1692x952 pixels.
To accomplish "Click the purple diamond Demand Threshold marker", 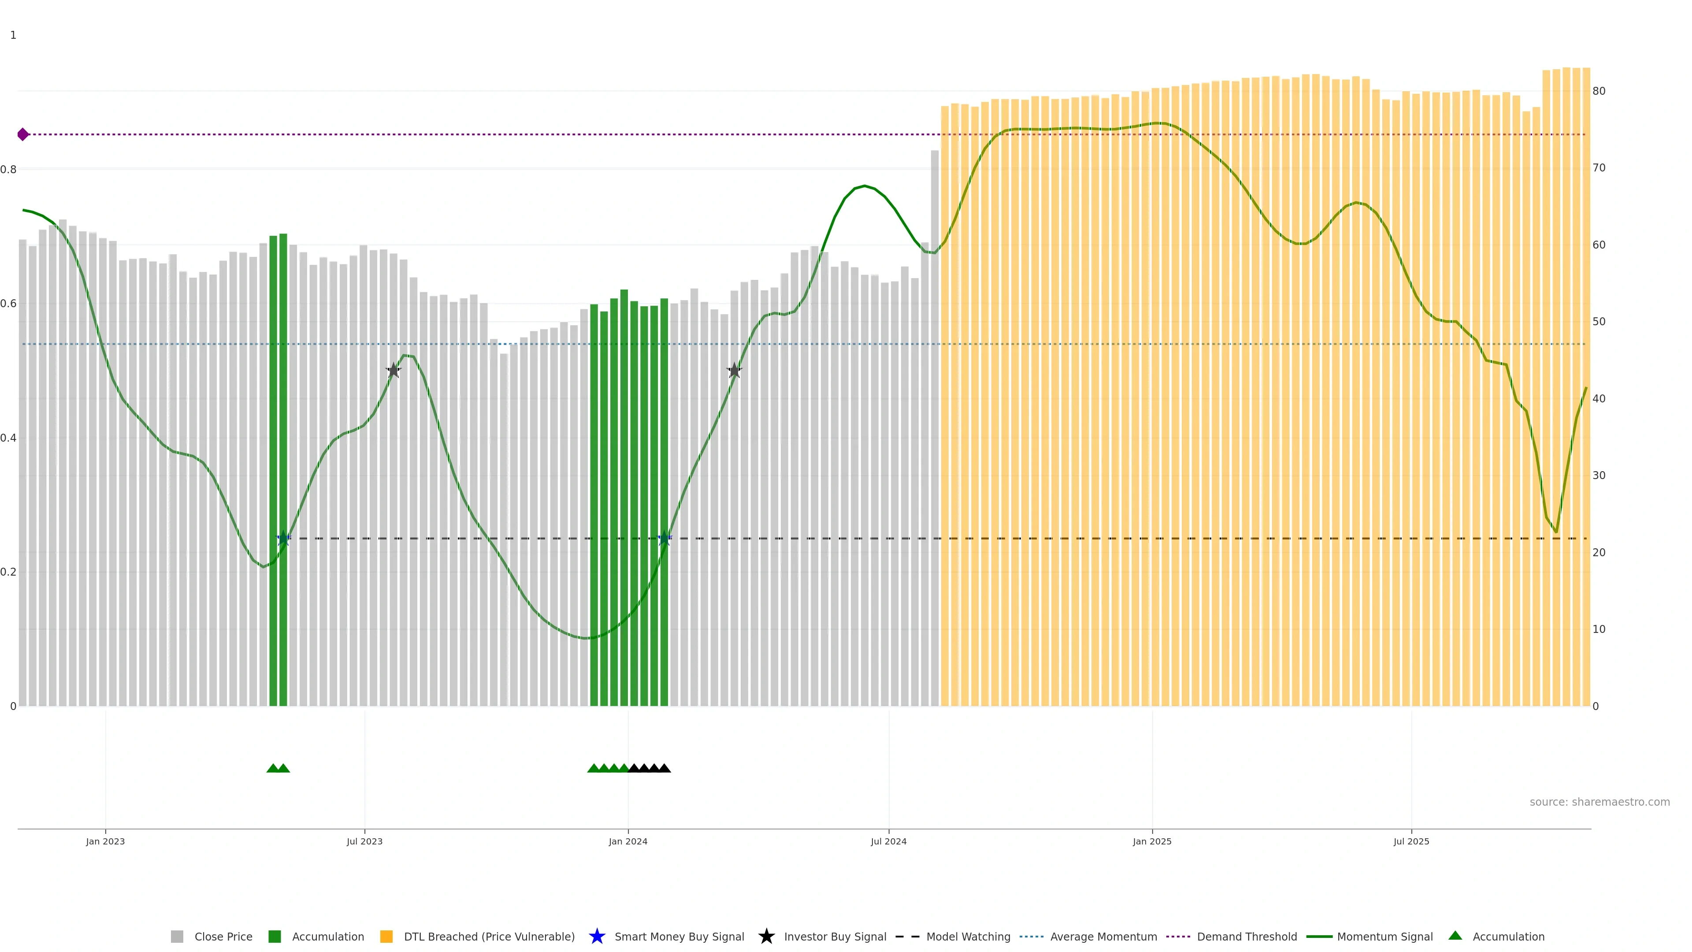I will coord(23,135).
